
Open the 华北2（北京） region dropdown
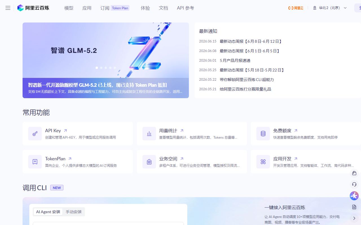pos(330,8)
